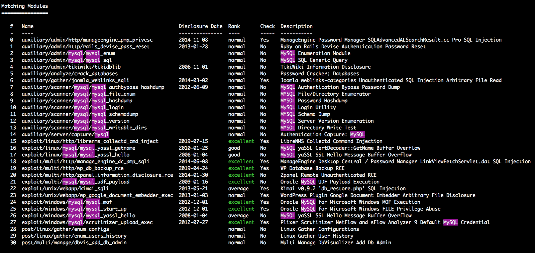The image size is (535, 253).
Task: Click wp_google_document_embedder_exec exploit path
Action: [97, 195]
